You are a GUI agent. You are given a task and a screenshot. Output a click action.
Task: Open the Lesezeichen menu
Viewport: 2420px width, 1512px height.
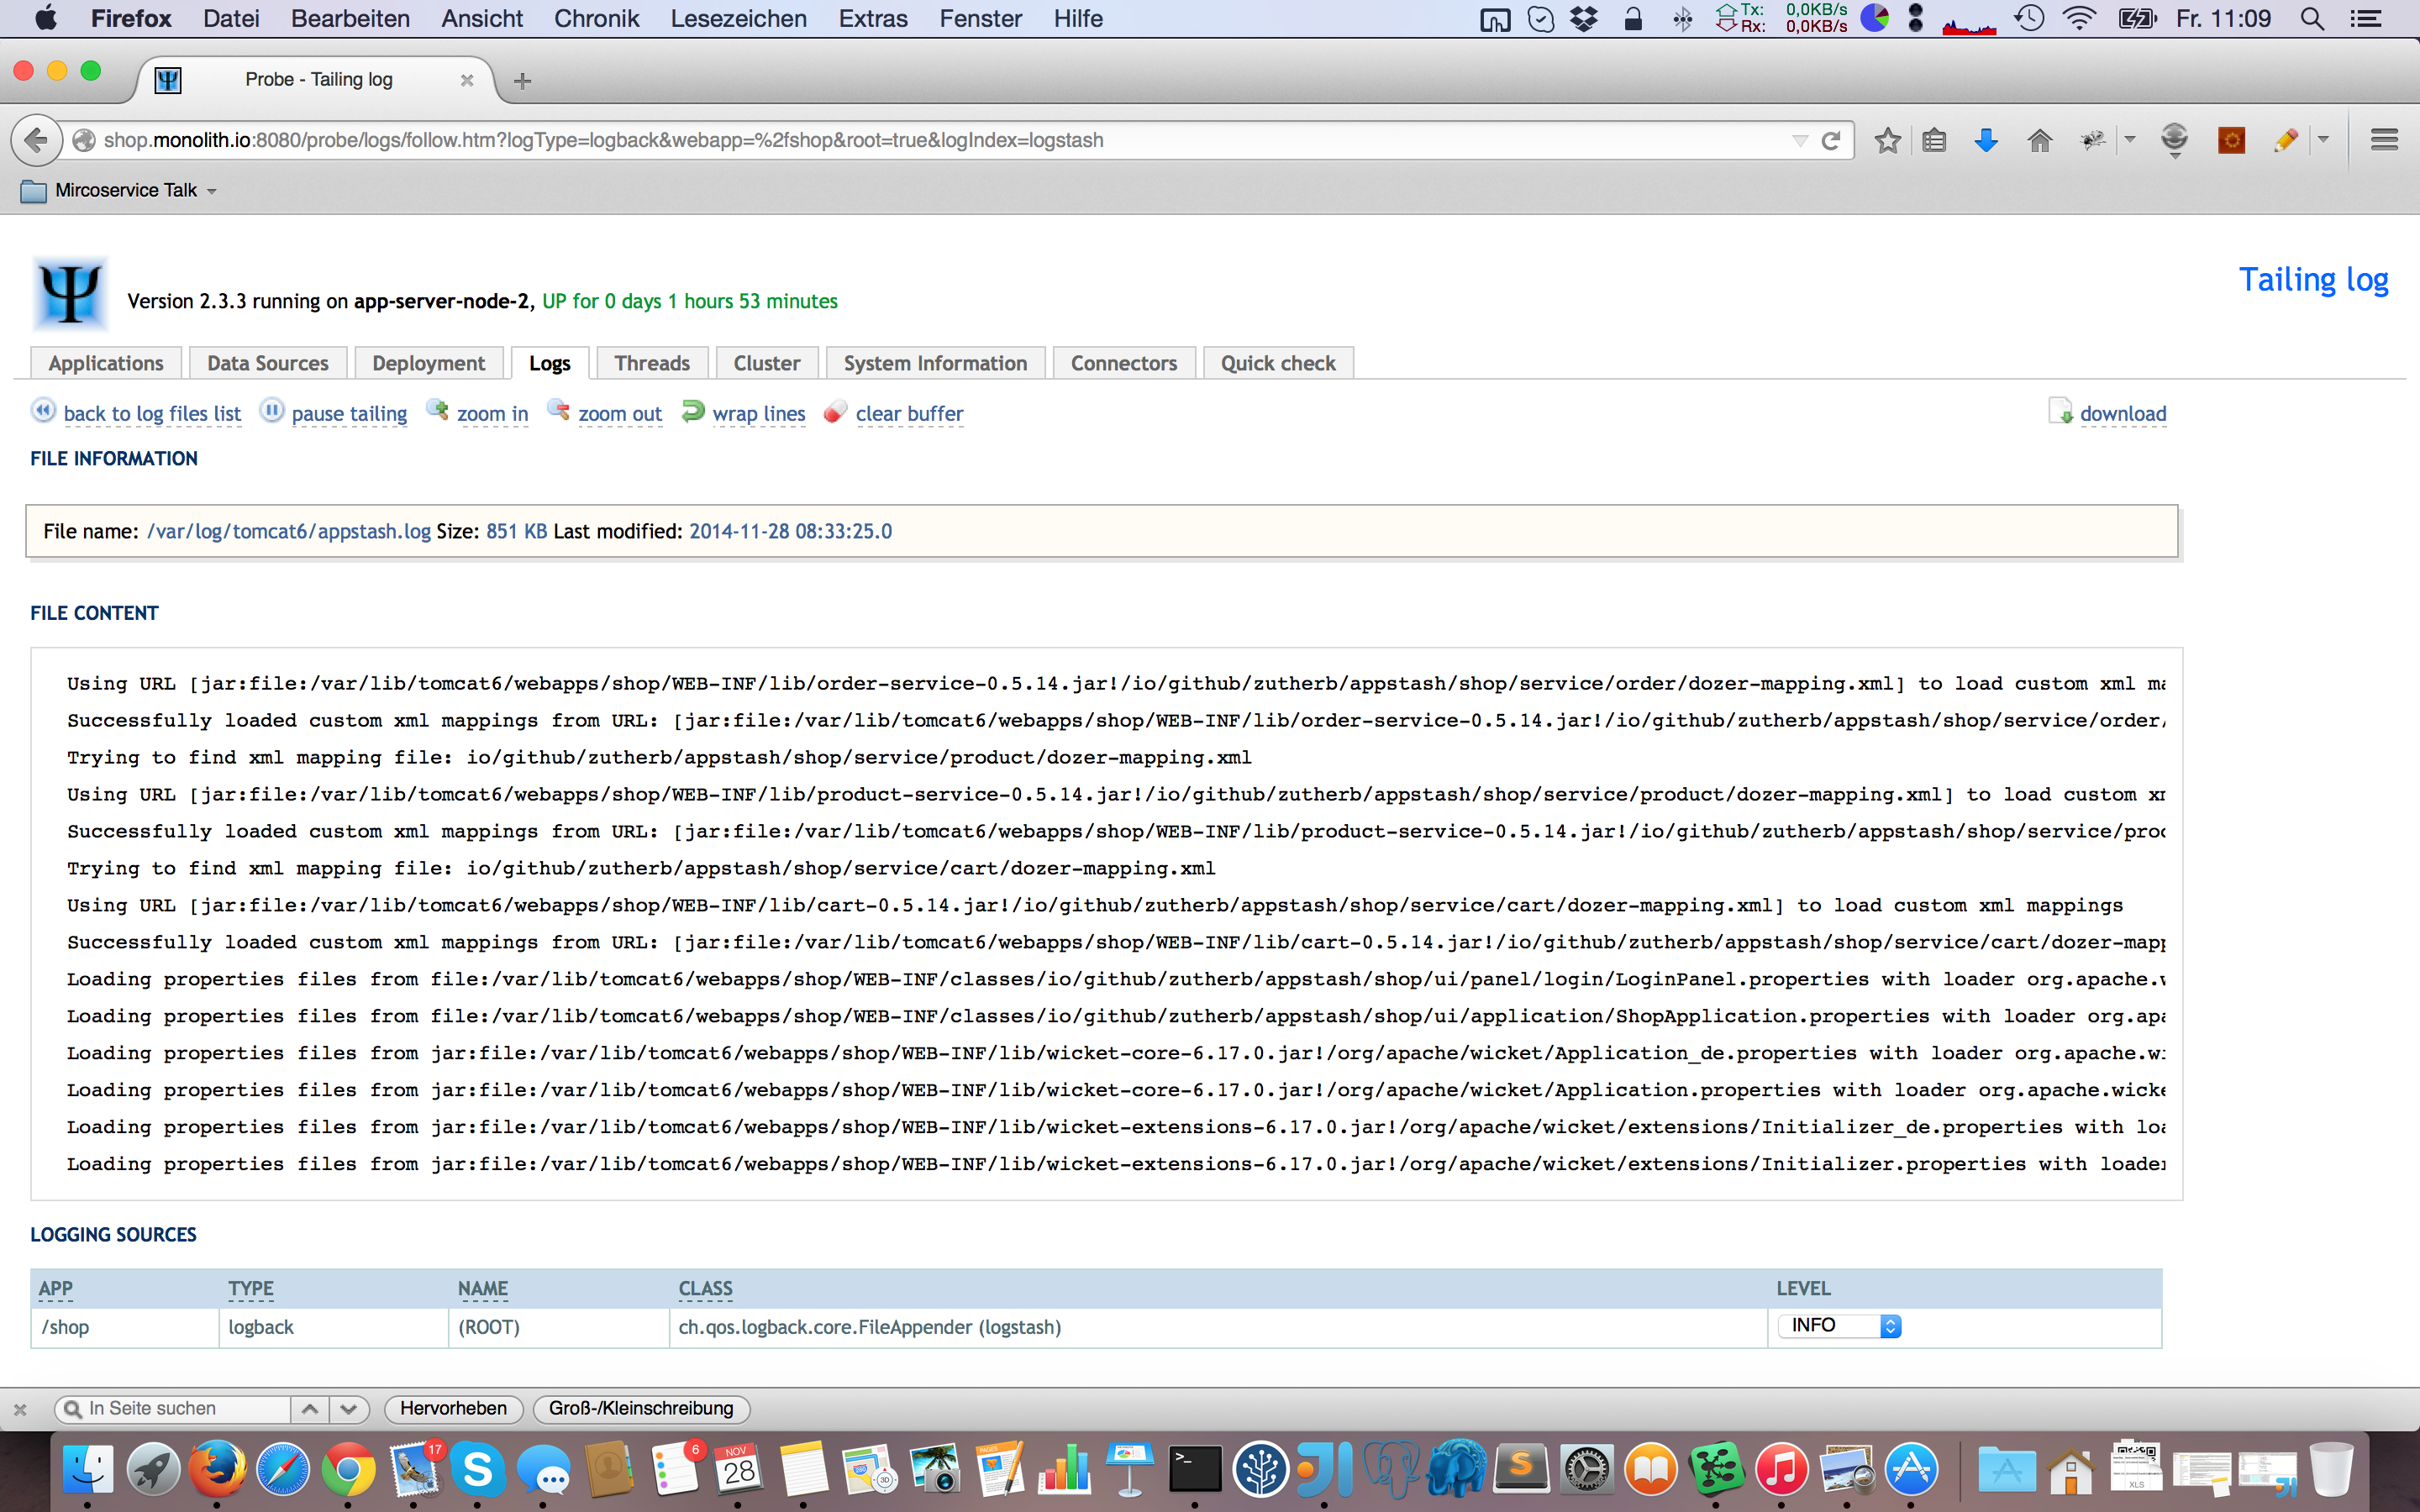coord(738,19)
